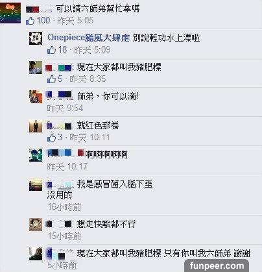Open avatar beside 啊啊啊啊啊 comment
Viewport: 262px width, 272px height.
point(36,155)
